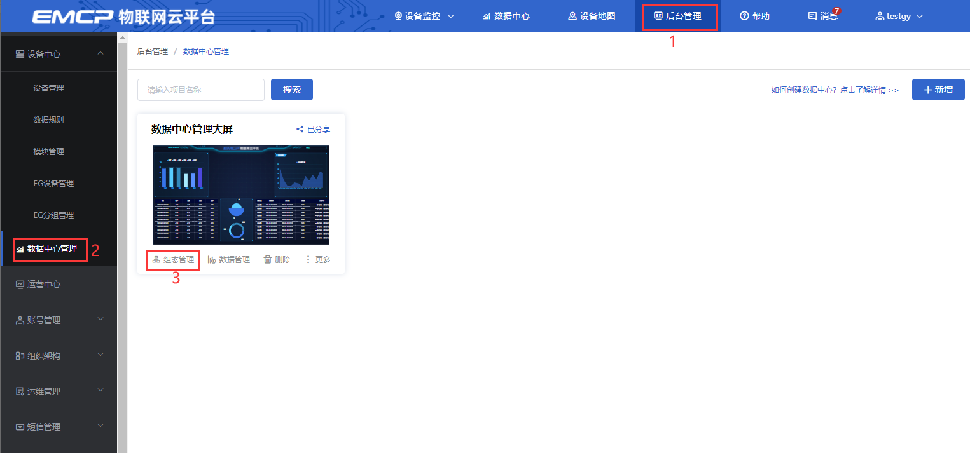Click the red notification badge showing 7

(836, 11)
